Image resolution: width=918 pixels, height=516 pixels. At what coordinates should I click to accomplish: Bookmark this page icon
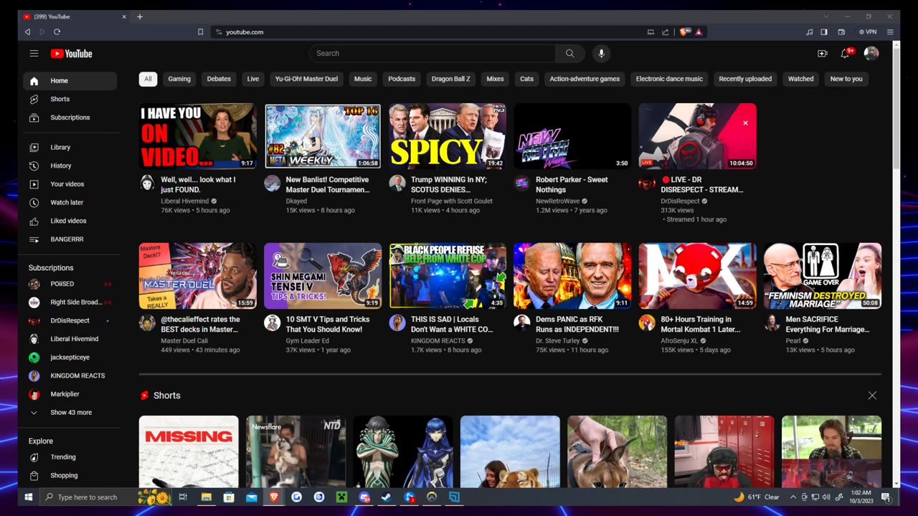200,32
